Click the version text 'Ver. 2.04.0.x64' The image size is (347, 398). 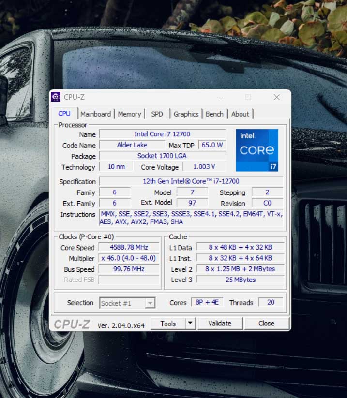pos(121,325)
